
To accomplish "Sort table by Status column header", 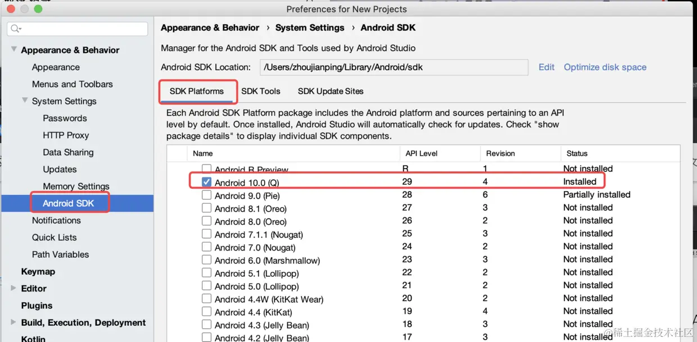I will pyautogui.click(x=620, y=153).
